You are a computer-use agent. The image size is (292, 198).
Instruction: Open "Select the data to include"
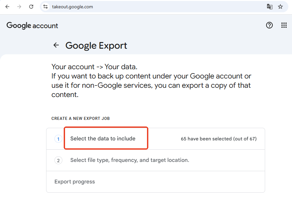(x=106, y=139)
